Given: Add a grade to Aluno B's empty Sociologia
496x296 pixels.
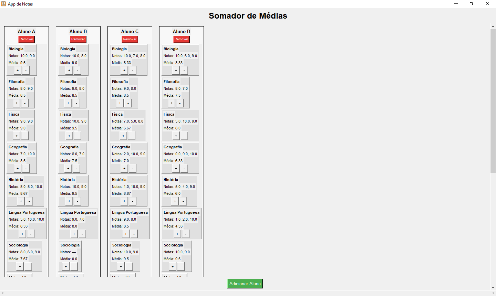Looking at the screenshot, I should (66, 267).
